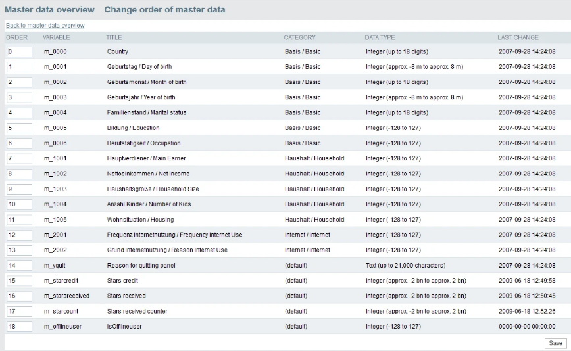Focus order box for Stars credit row

19,281
